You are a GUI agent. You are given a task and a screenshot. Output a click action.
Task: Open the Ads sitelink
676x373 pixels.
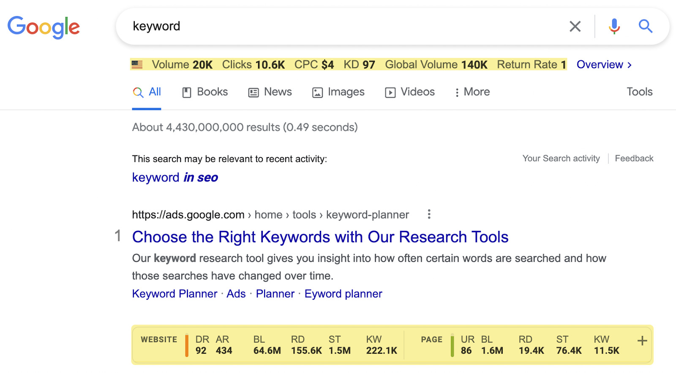coord(236,294)
